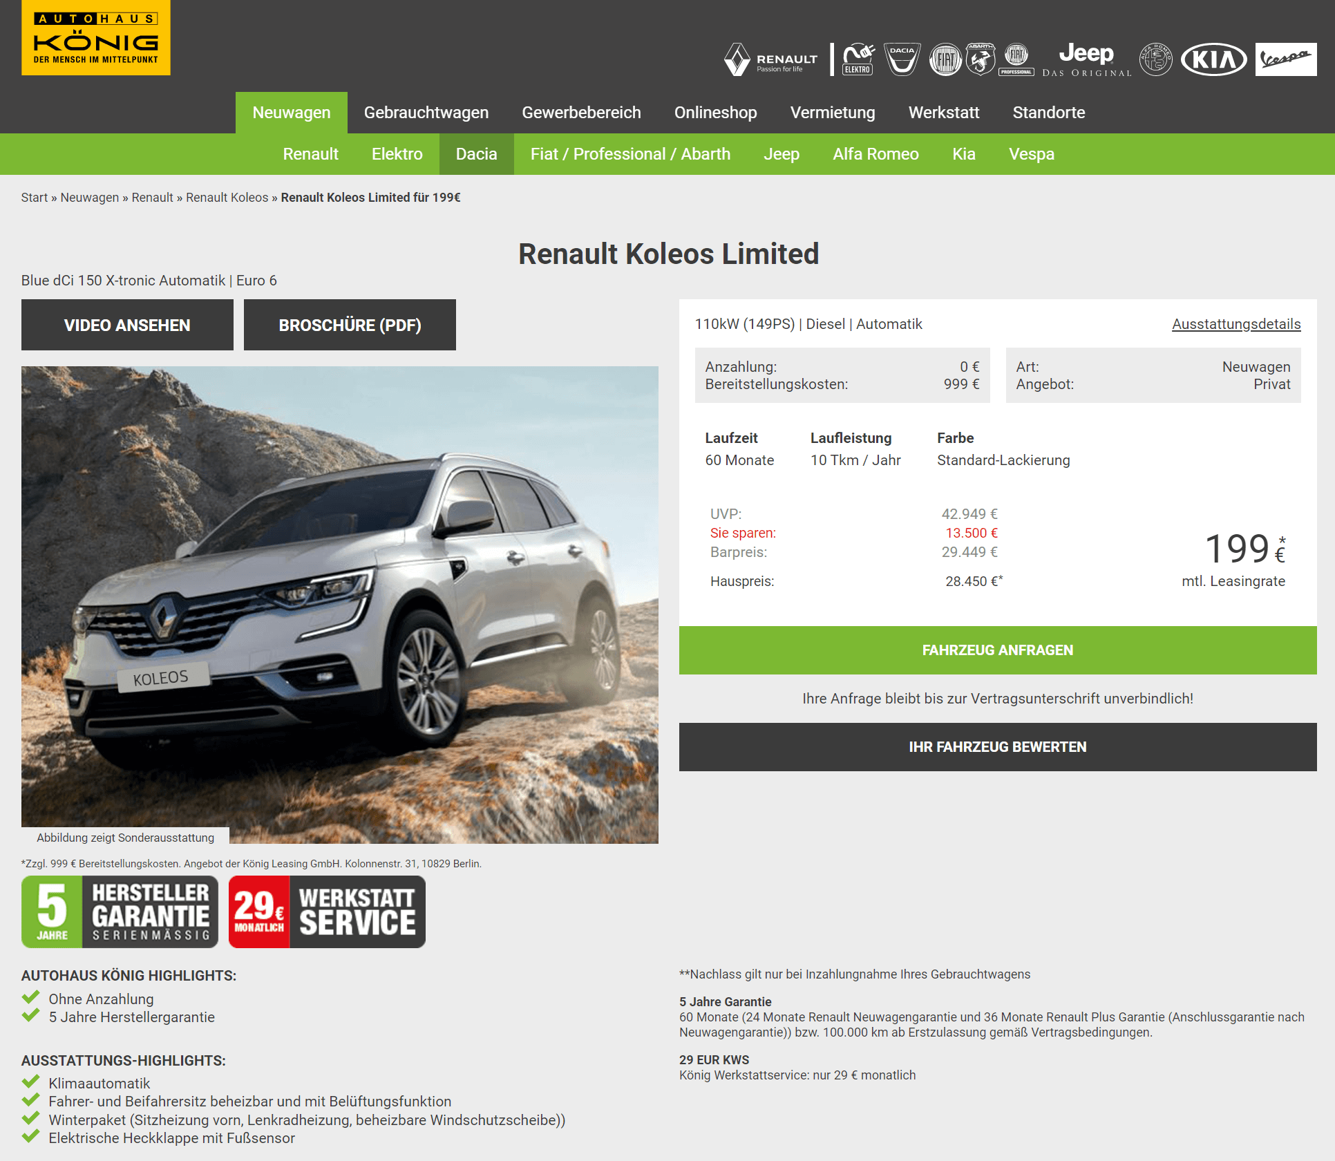Open the Standorte menu item

pyautogui.click(x=1049, y=113)
